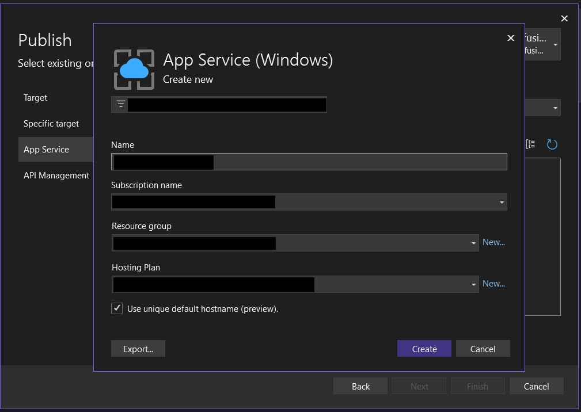This screenshot has height=412, width=581.
Task: Click the Back button in the Publish wizard
Action: (x=360, y=386)
